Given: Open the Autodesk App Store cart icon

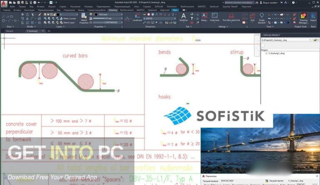Looking at the screenshot, I should tap(281, 2).
